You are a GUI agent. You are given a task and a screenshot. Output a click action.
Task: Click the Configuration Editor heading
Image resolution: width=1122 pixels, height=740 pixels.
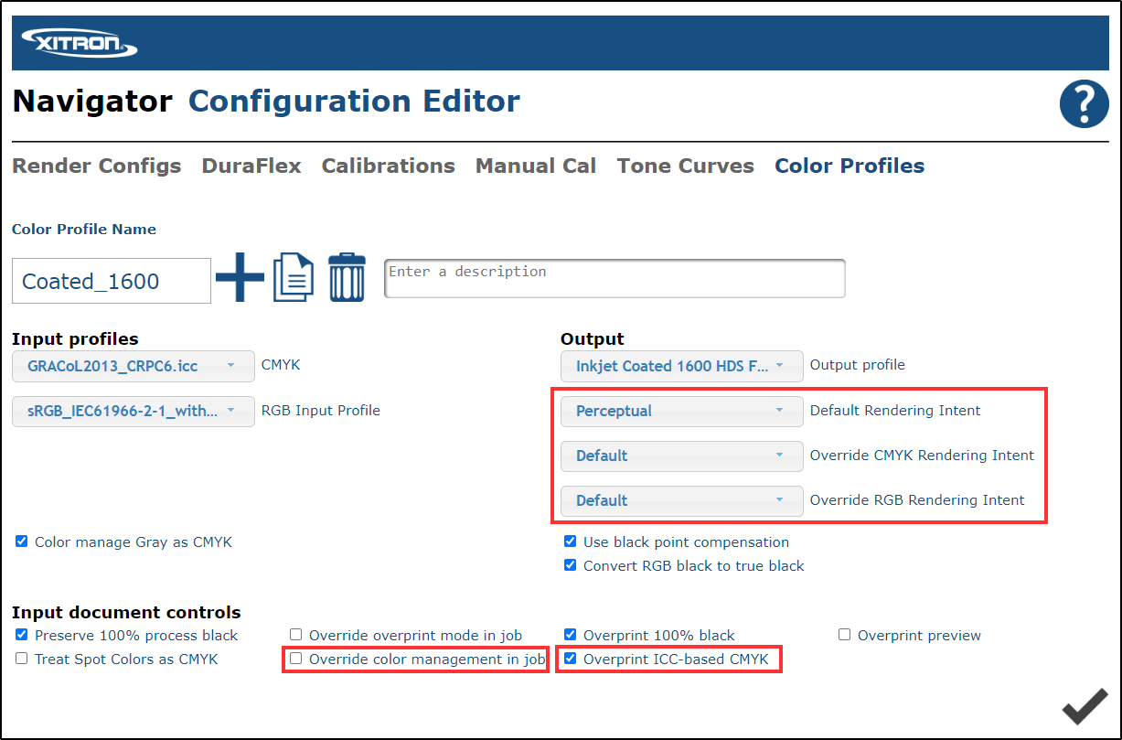coord(355,102)
